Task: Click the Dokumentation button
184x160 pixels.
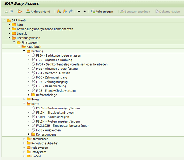Action: [168, 12]
